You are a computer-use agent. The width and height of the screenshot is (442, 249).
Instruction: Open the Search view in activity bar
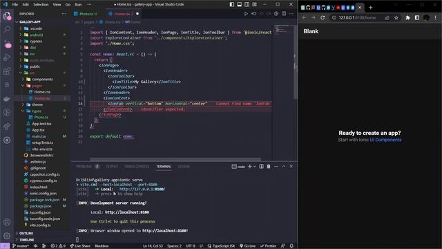(x=7, y=29)
